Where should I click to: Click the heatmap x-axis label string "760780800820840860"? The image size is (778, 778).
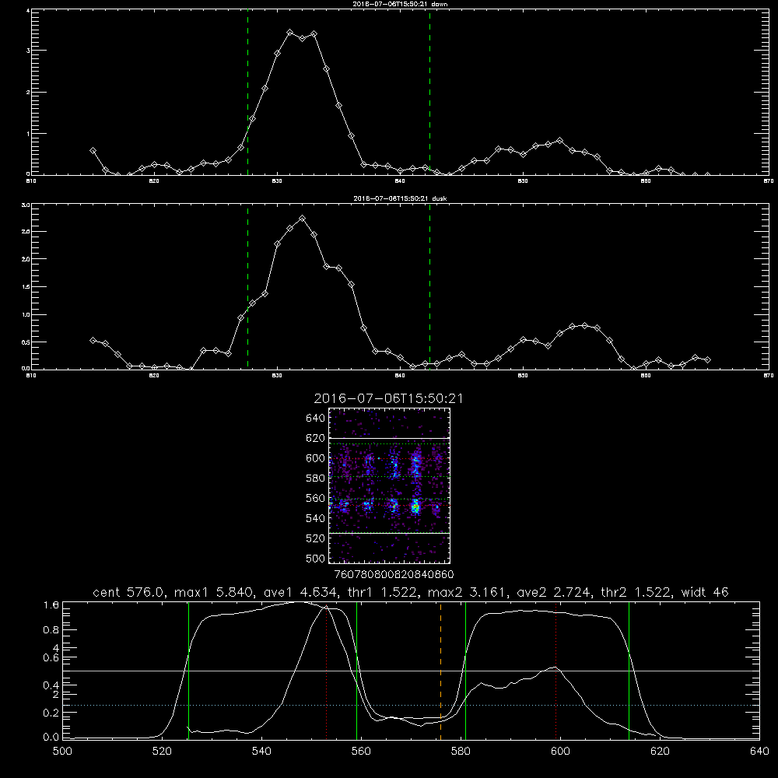pos(394,575)
